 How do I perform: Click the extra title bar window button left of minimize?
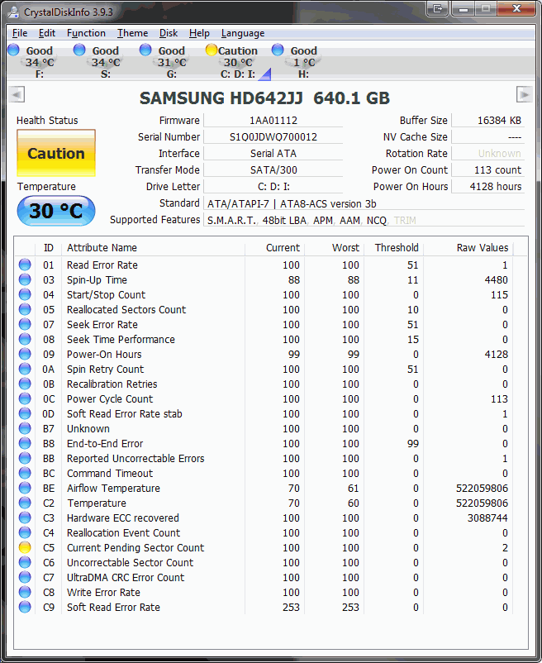437,8
